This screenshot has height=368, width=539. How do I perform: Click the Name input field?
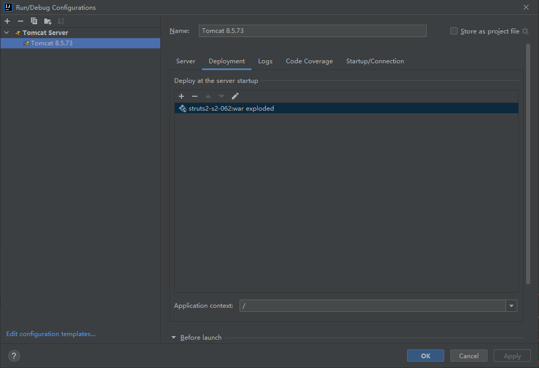pos(312,31)
